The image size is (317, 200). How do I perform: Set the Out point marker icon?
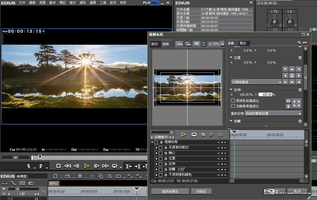(41, 166)
